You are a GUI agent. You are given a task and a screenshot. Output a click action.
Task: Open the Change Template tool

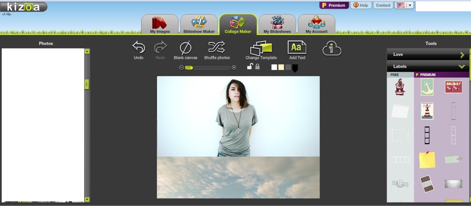261,49
